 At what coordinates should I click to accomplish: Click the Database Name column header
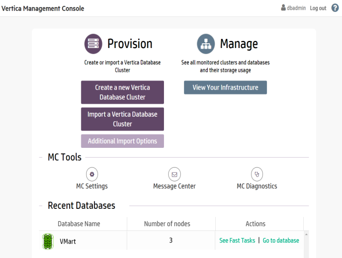coord(79,224)
